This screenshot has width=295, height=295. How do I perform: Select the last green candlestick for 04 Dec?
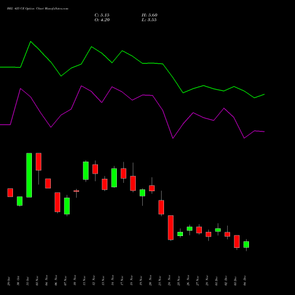point(246,244)
